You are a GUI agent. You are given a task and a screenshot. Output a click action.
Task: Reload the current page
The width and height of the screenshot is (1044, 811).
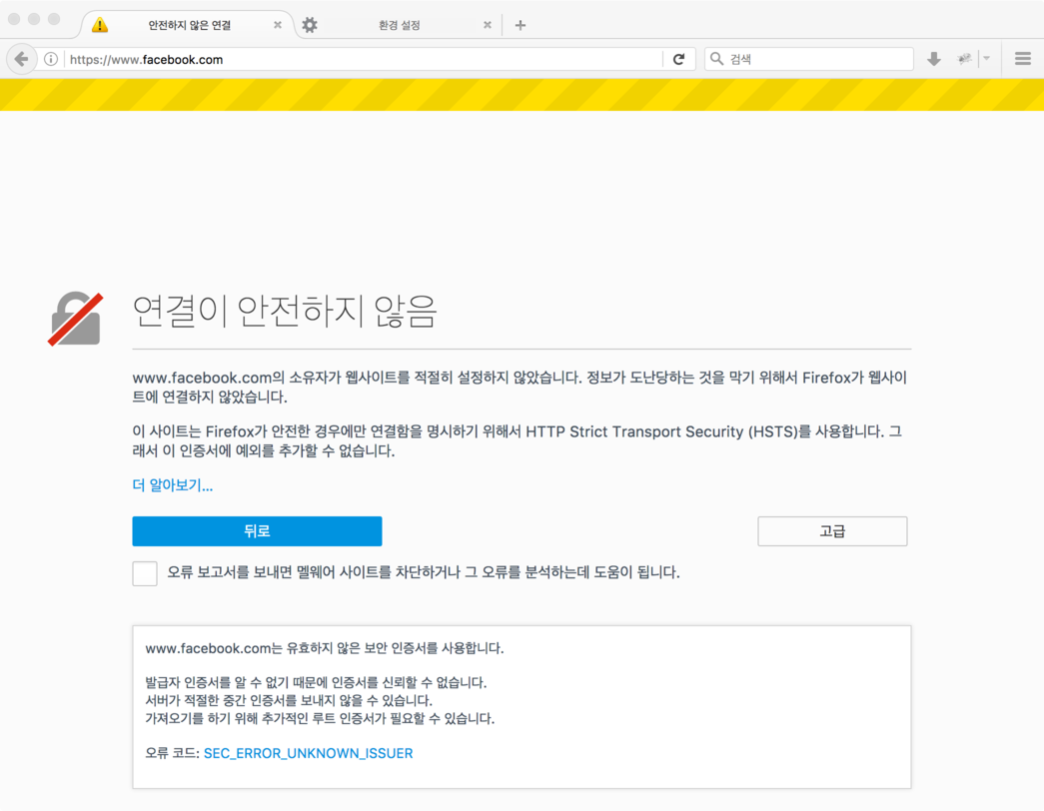(678, 59)
